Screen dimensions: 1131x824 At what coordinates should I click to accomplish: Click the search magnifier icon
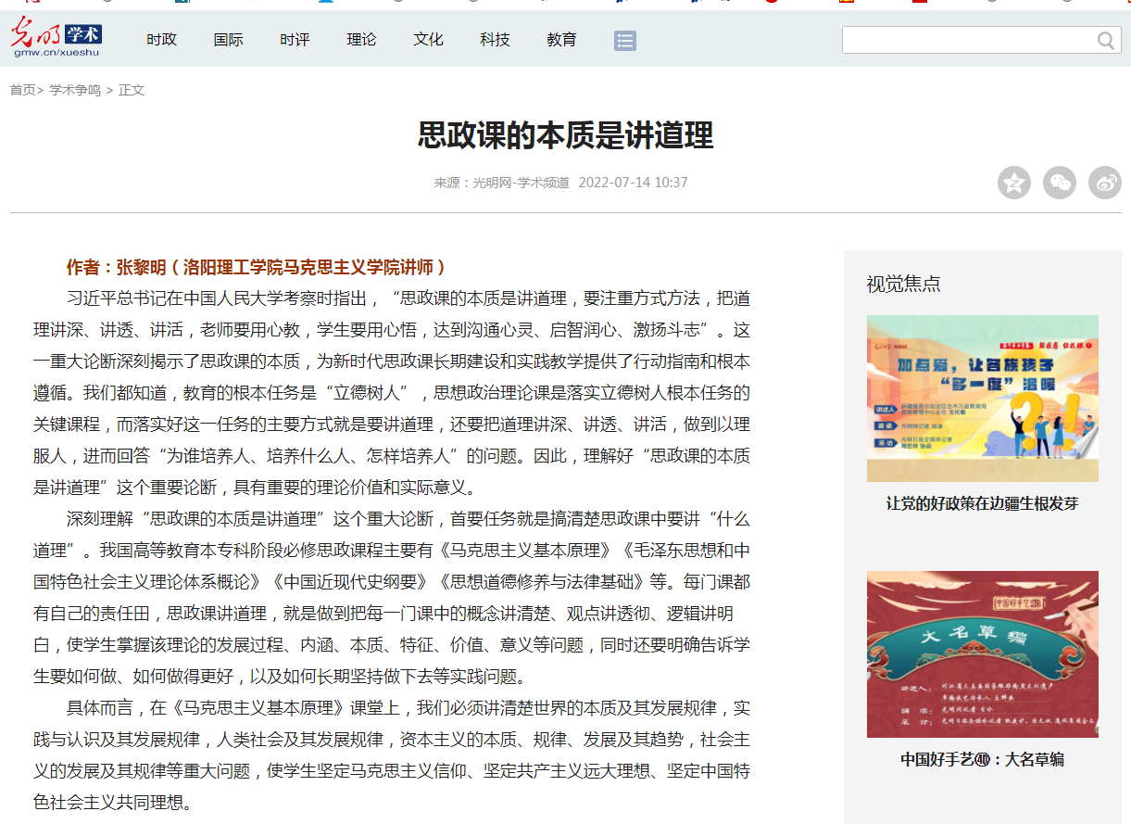[1106, 40]
